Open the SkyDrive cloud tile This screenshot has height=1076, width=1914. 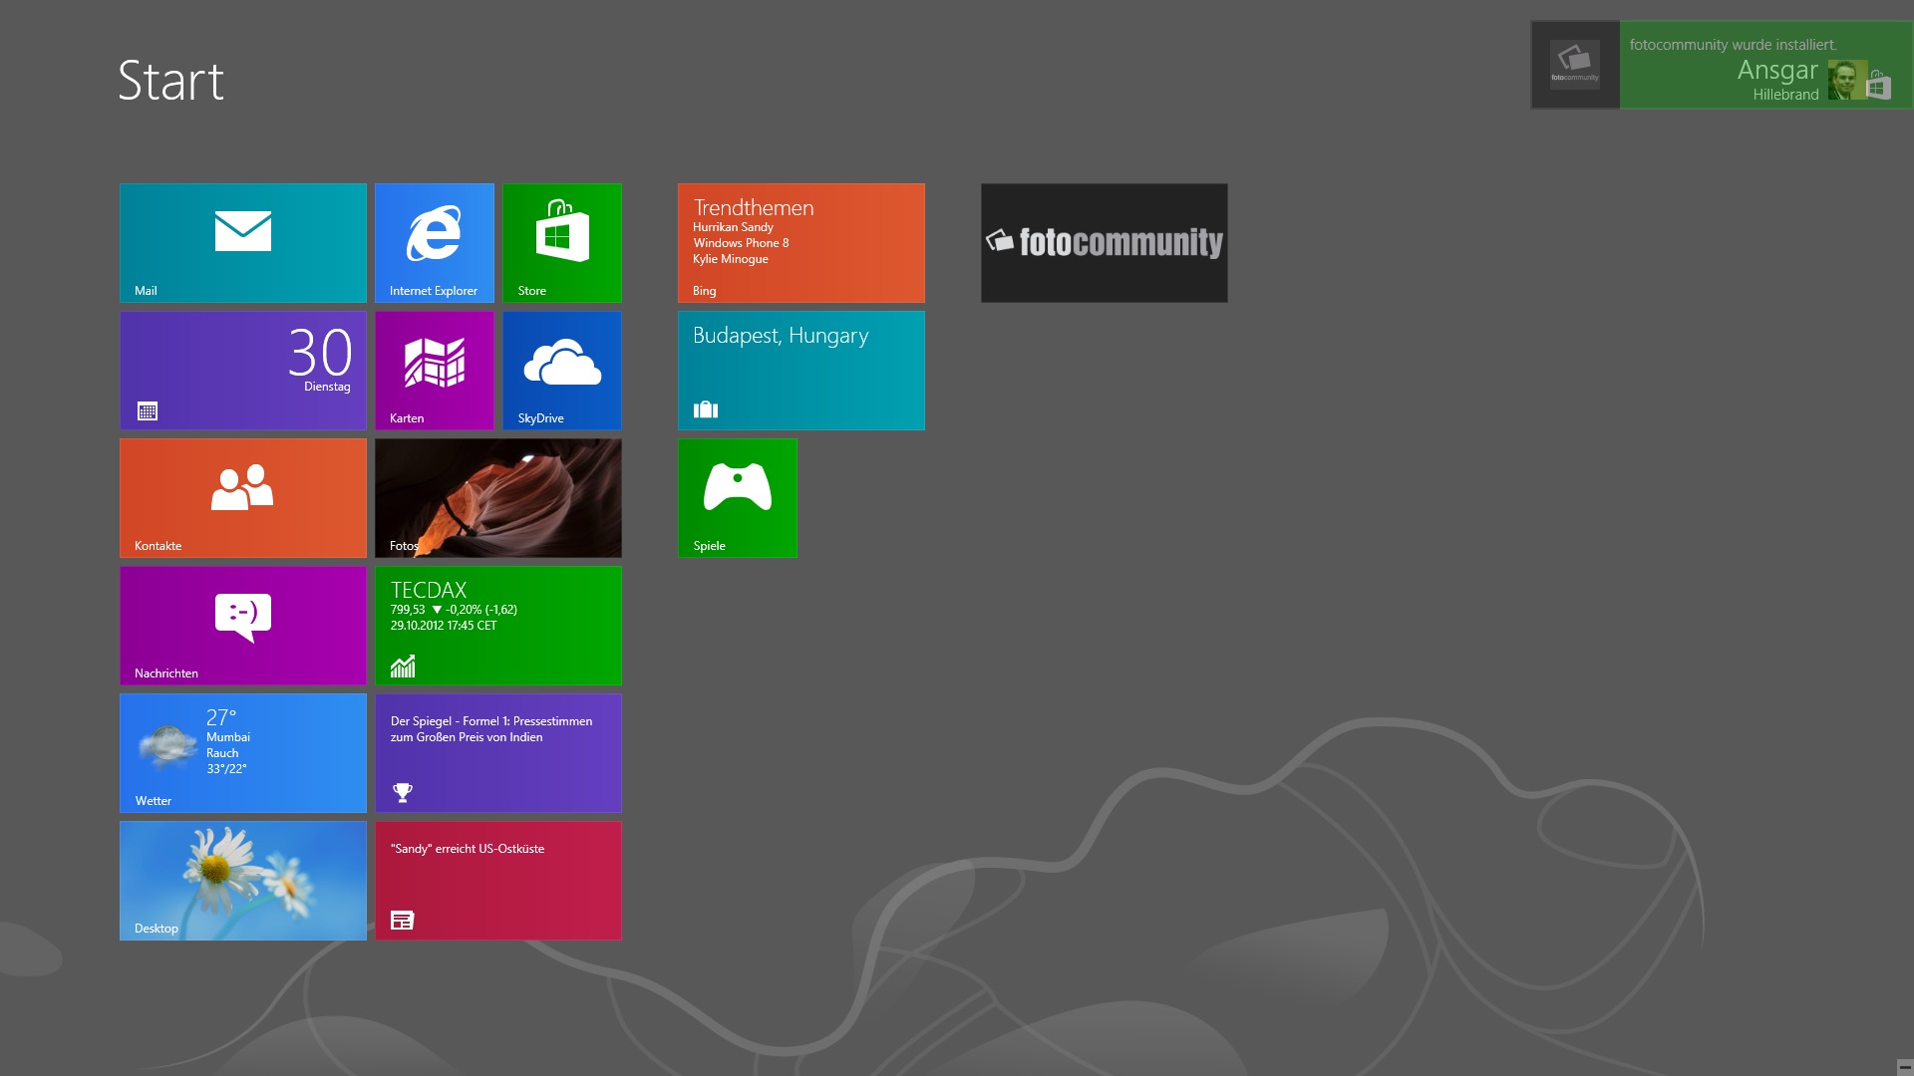561,370
